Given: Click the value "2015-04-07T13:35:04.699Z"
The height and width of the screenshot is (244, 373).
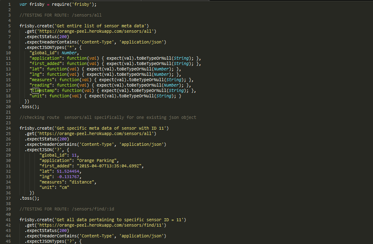Looking at the screenshot, I should click(x=109, y=166).
